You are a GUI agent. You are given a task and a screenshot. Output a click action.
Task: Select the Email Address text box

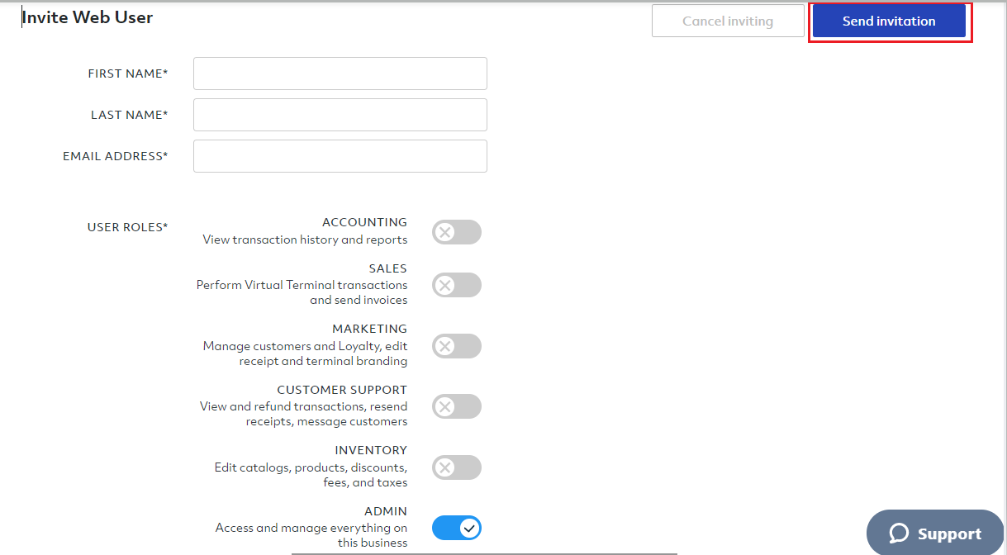click(340, 156)
